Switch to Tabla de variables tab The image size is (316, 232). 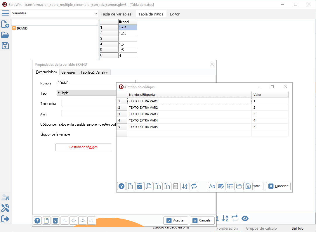click(116, 14)
